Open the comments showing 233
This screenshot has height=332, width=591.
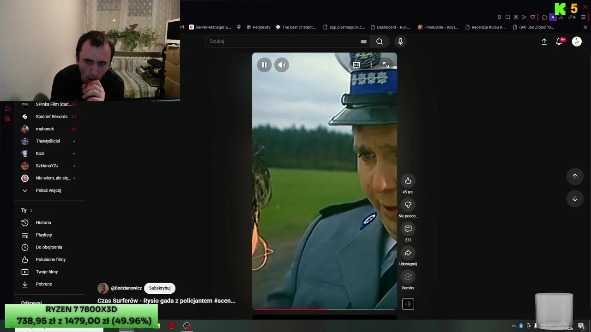pyautogui.click(x=408, y=229)
